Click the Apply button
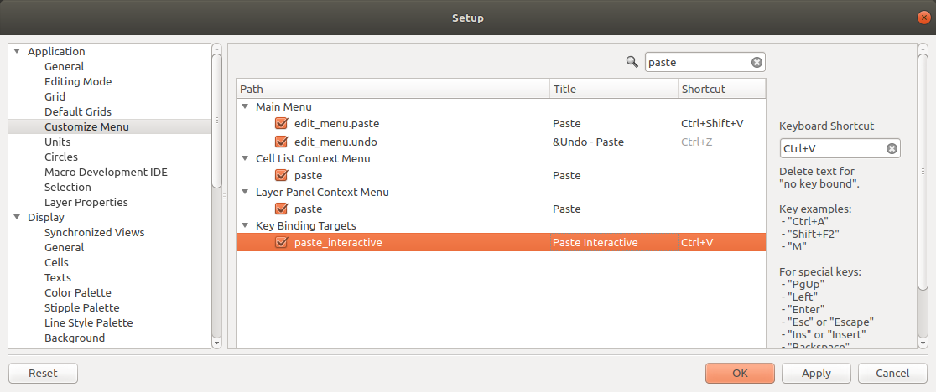 (x=816, y=373)
